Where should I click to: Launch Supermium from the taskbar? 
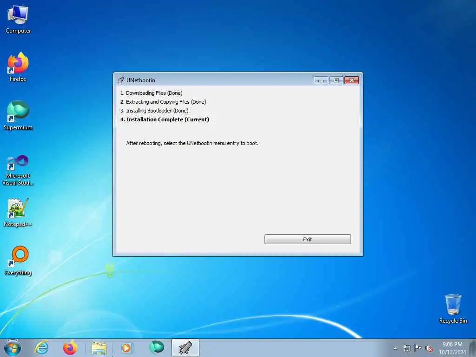[156, 348]
